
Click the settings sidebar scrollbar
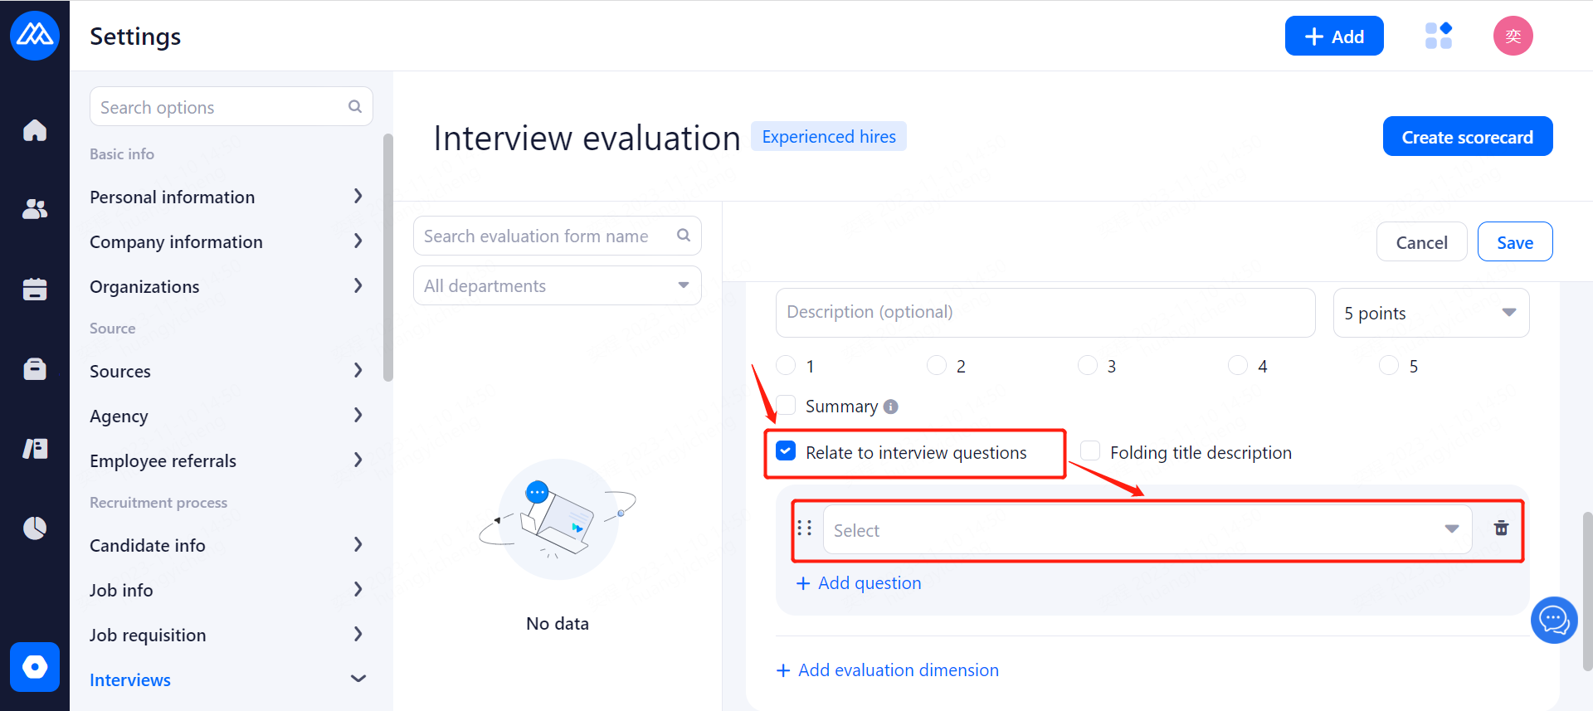coord(387,257)
